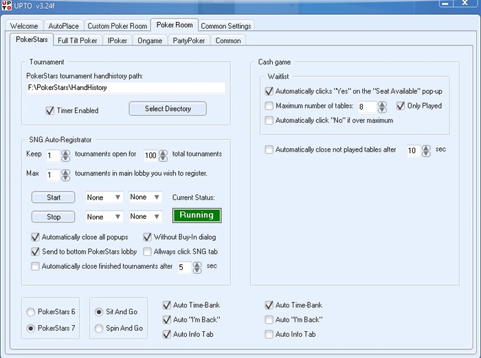Image resolution: width=481 pixels, height=358 pixels.
Task: Enable Automatically click No if over maximum
Action: [269, 120]
